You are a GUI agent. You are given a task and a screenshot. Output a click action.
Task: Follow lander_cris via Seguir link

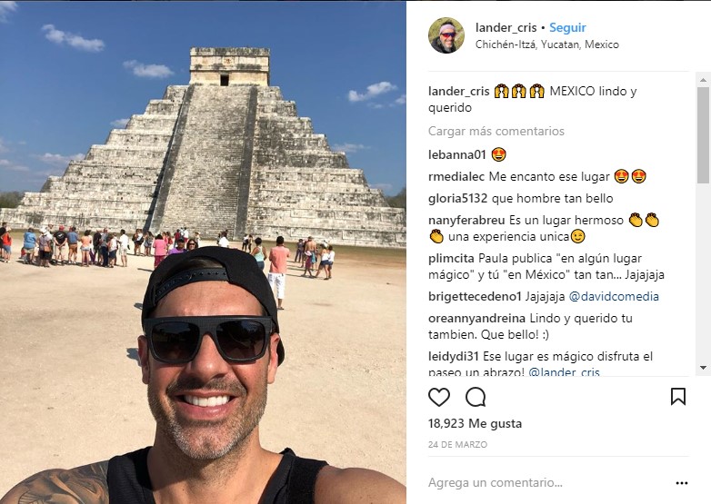[x=567, y=27]
